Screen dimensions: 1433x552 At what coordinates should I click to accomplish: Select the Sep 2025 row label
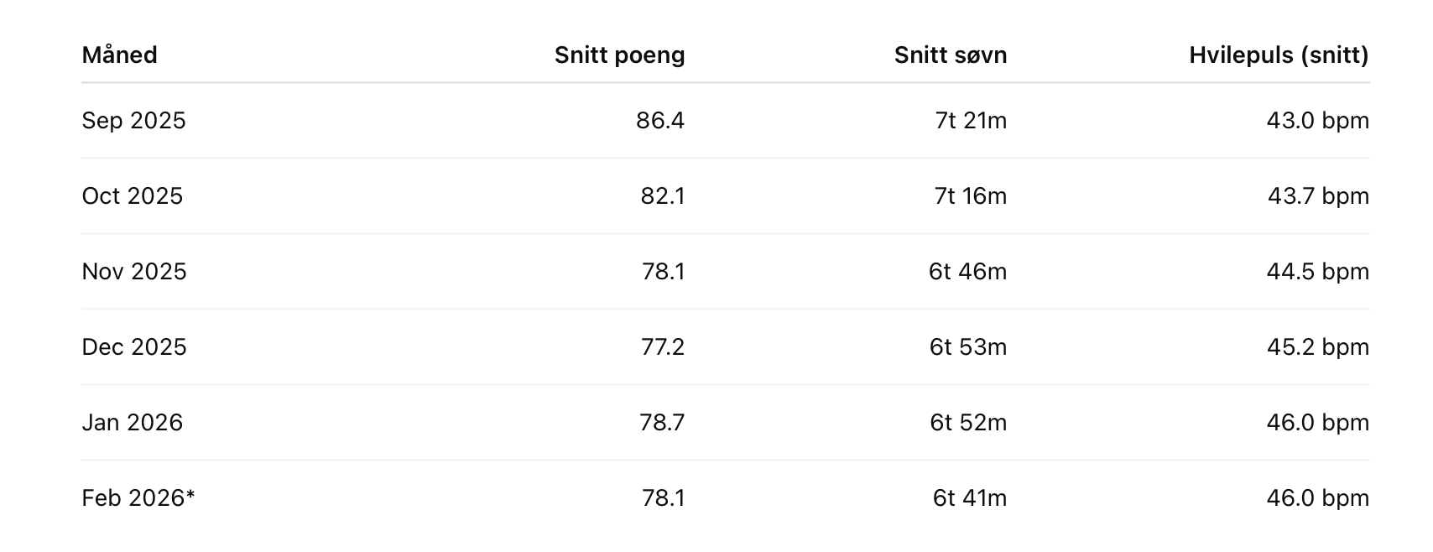coord(133,121)
